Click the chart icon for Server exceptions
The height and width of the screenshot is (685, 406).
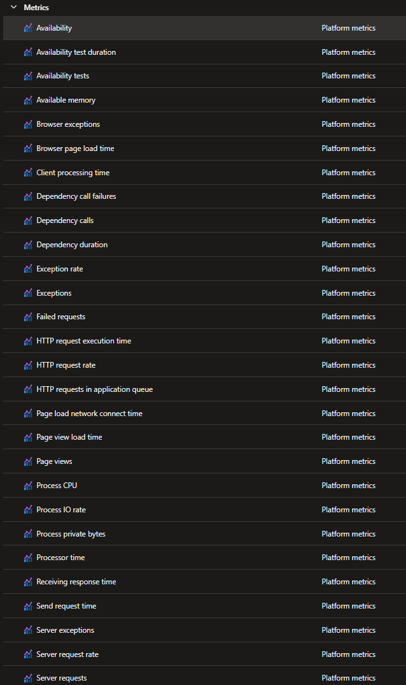(28, 630)
